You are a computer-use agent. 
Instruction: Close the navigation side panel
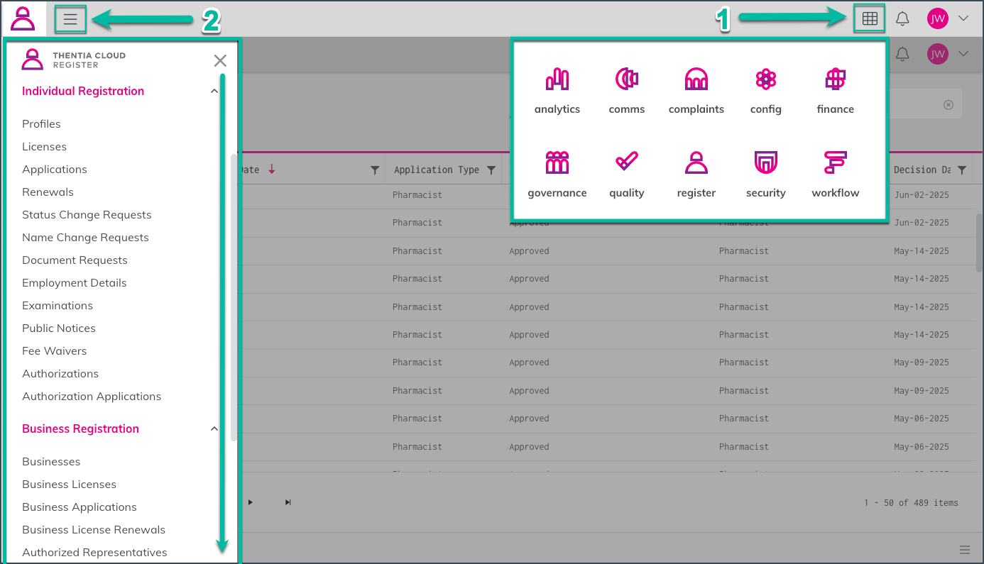coord(220,61)
